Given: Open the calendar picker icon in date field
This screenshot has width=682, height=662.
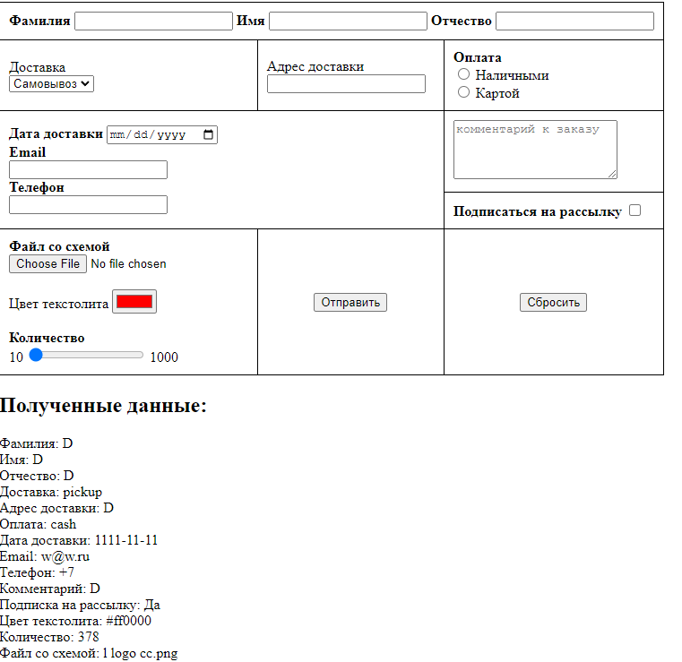Looking at the screenshot, I should tap(209, 134).
